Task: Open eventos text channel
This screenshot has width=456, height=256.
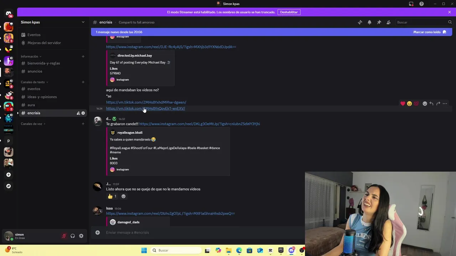Action: pyautogui.click(x=53, y=89)
